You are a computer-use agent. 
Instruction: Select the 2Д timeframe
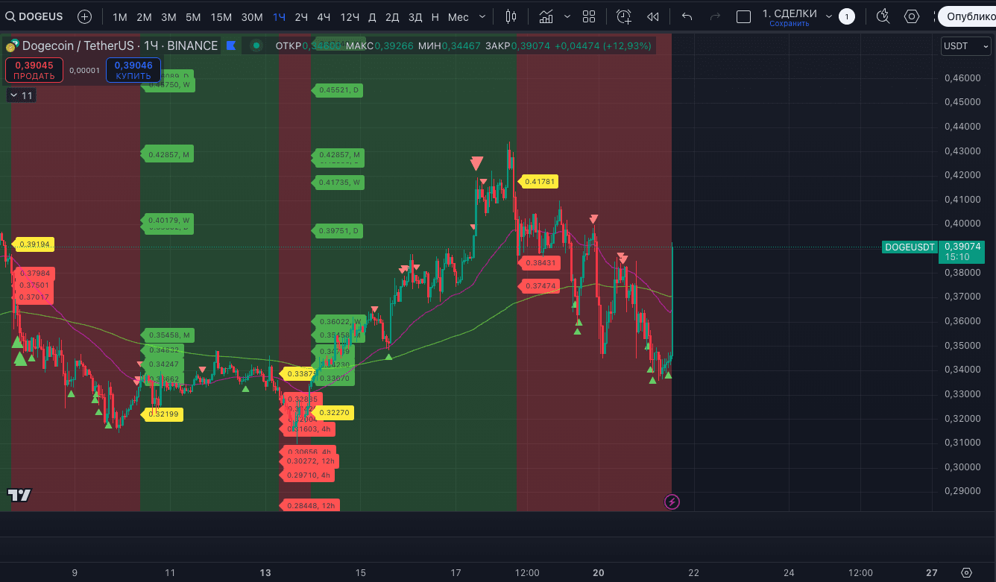click(x=392, y=16)
